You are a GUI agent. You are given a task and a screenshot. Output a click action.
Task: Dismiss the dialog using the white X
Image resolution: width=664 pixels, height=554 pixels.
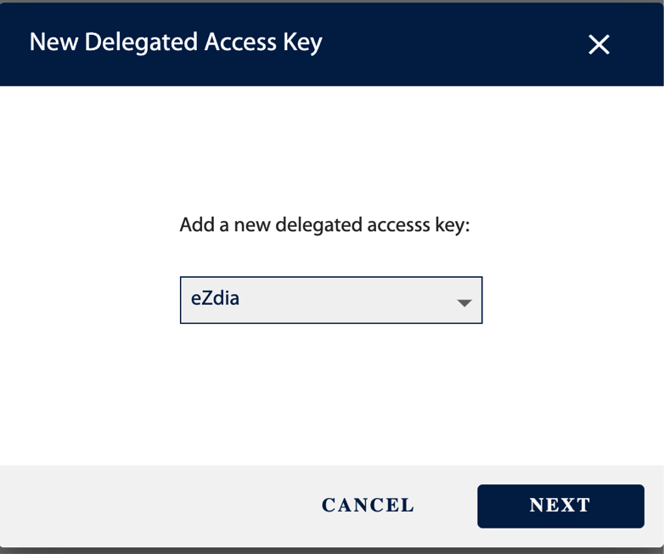point(599,44)
